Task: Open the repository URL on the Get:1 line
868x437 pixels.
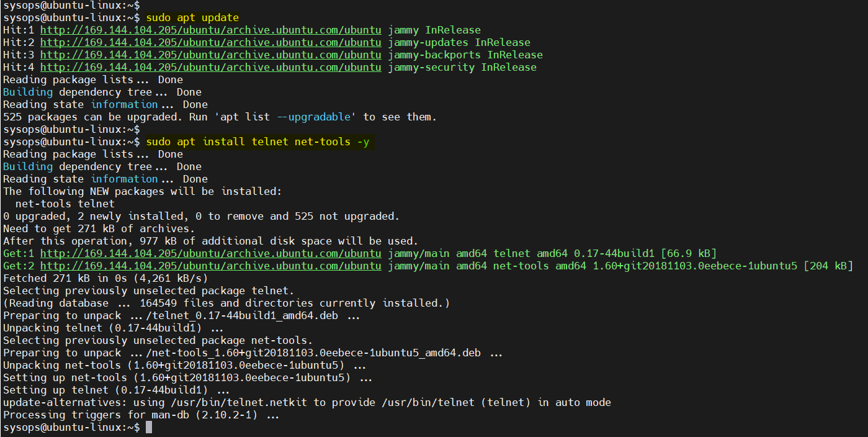Action: 211,253
